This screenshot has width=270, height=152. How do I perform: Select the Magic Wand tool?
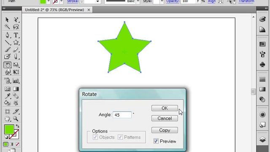[7, 27]
